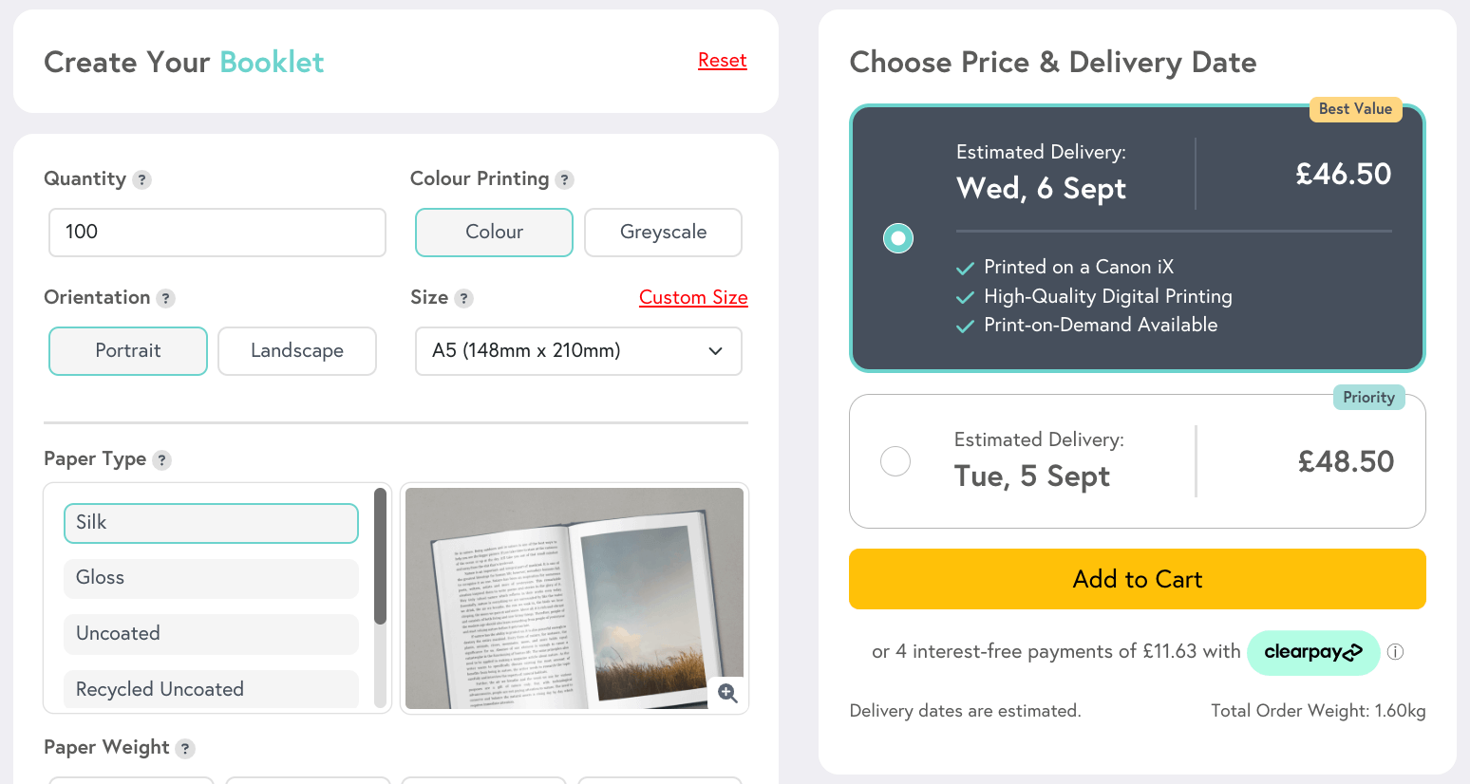The height and width of the screenshot is (784, 1470).
Task: Click the Reset link
Action: [x=722, y=61]
